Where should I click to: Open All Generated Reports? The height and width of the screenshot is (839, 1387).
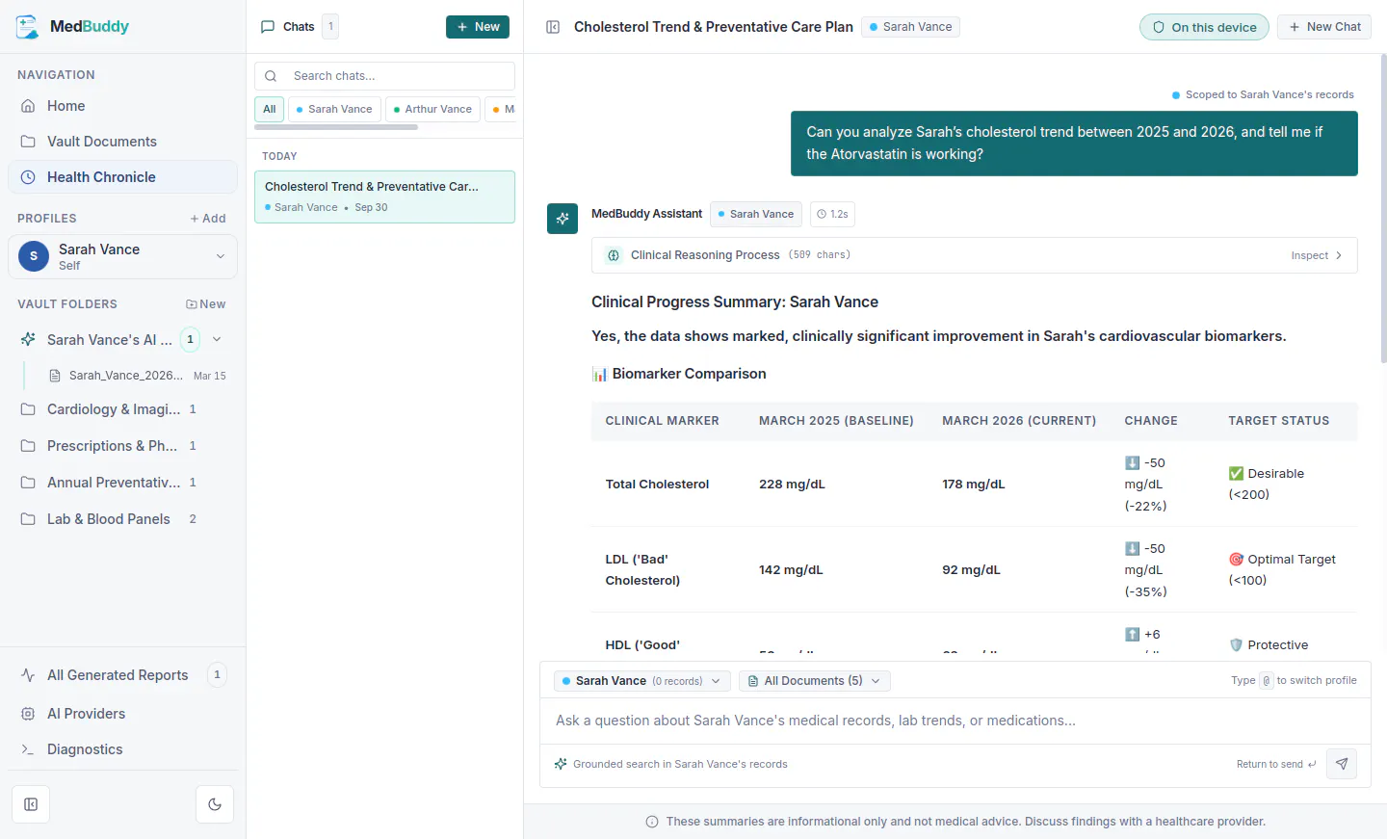122,675
